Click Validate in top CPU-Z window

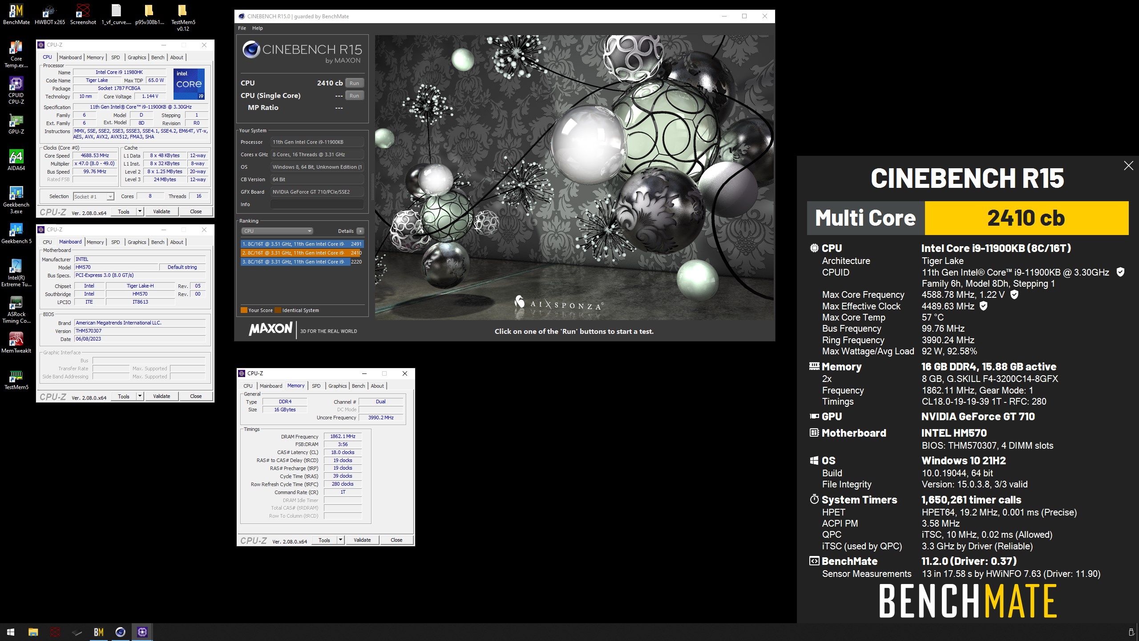tap(162, 211)
